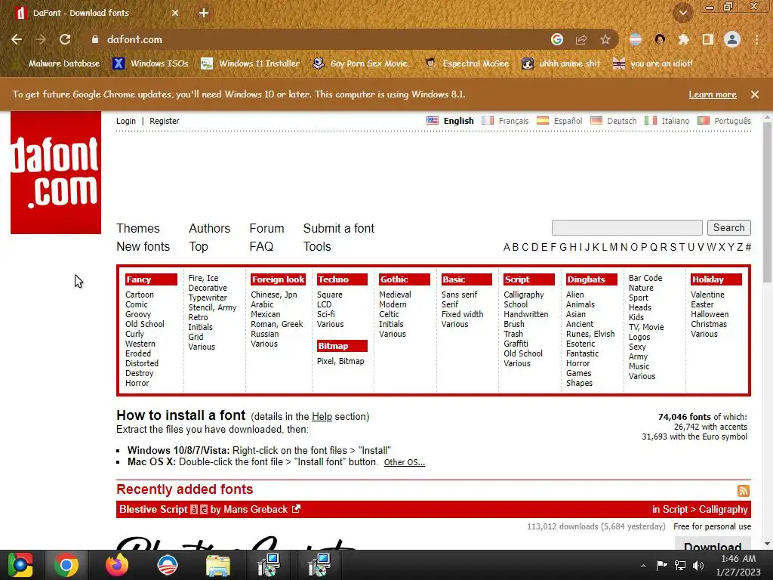773x580 pixels.
Task: Click the Register link
Action: (164, 121)
